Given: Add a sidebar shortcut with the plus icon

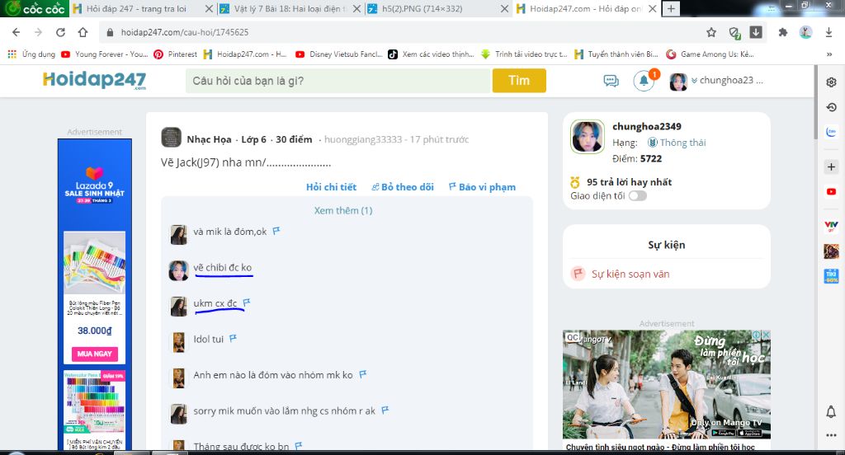Looking at the screenshot, I should [832, 167].
